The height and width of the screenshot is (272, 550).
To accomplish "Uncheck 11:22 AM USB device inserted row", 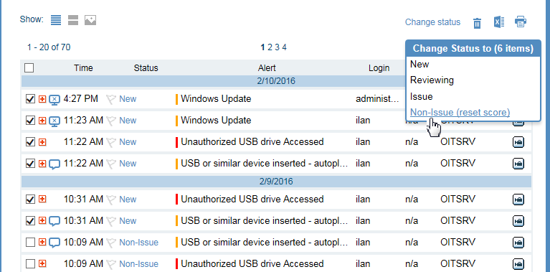I will [x=31, y=164].
